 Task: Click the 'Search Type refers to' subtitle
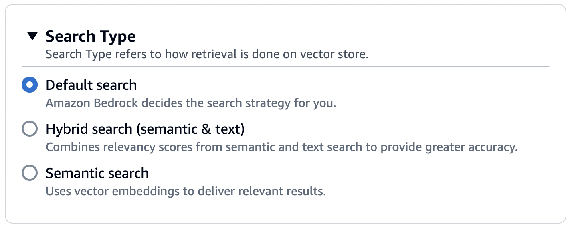(x=207, y=54)
